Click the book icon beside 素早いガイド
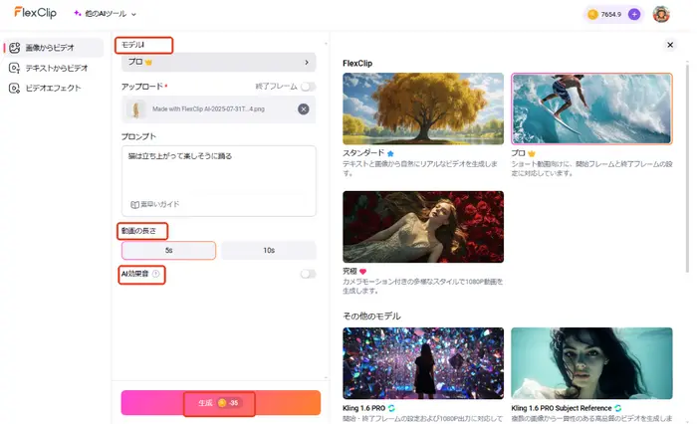The width and height of the screenshot is (697, 424). [x=134, y=204]
